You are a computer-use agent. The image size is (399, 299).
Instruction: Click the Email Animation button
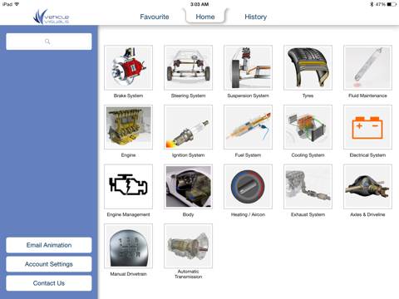(49, 245)
